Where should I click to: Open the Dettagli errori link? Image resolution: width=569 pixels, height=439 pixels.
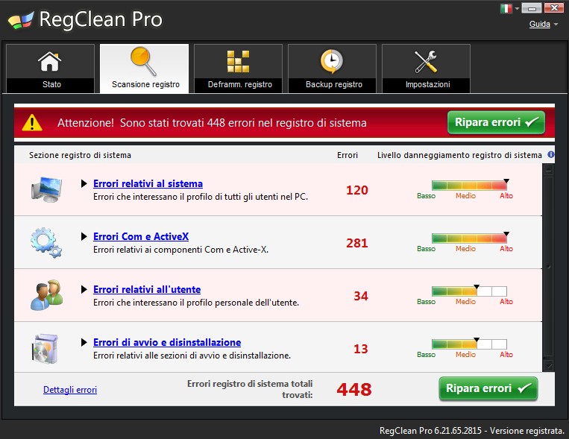[x=70, y=390]
